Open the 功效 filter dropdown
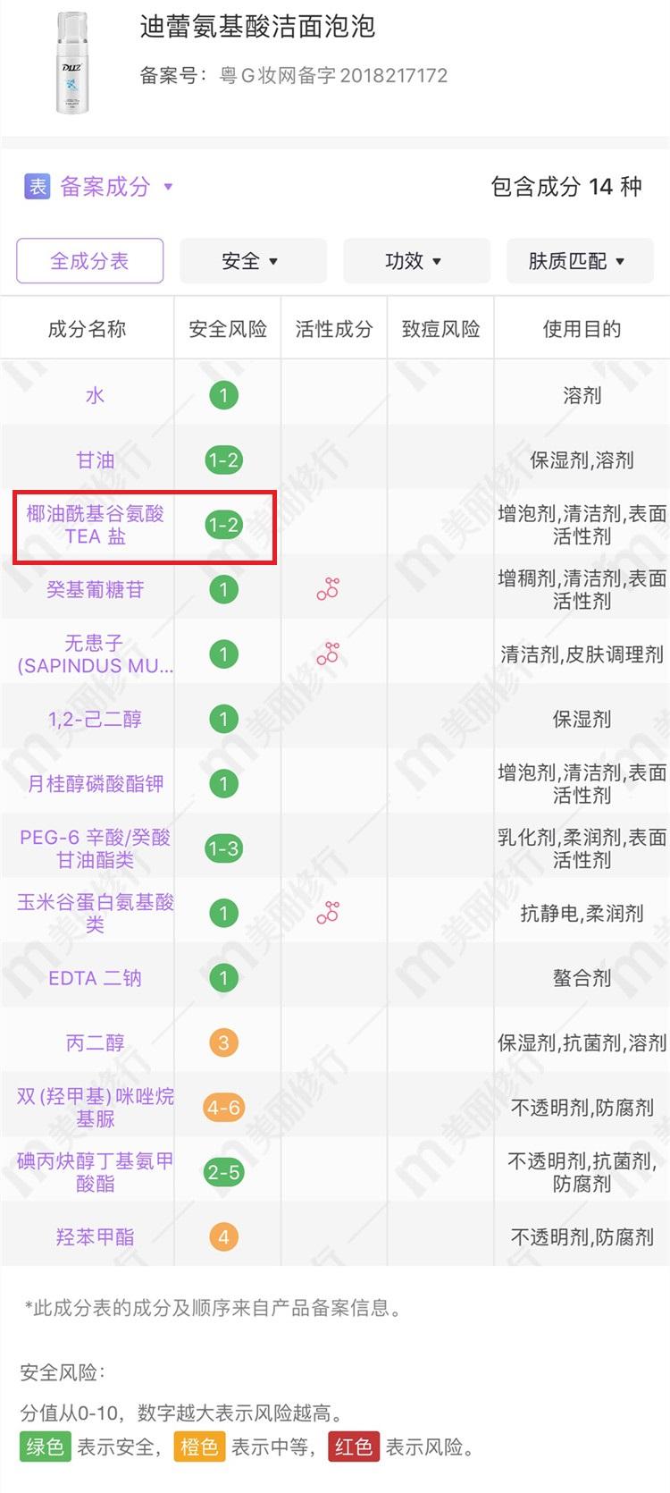Image resolution: width=670 pixels, height=1493 pixels. pyautogui.click(x=416, y=261)
